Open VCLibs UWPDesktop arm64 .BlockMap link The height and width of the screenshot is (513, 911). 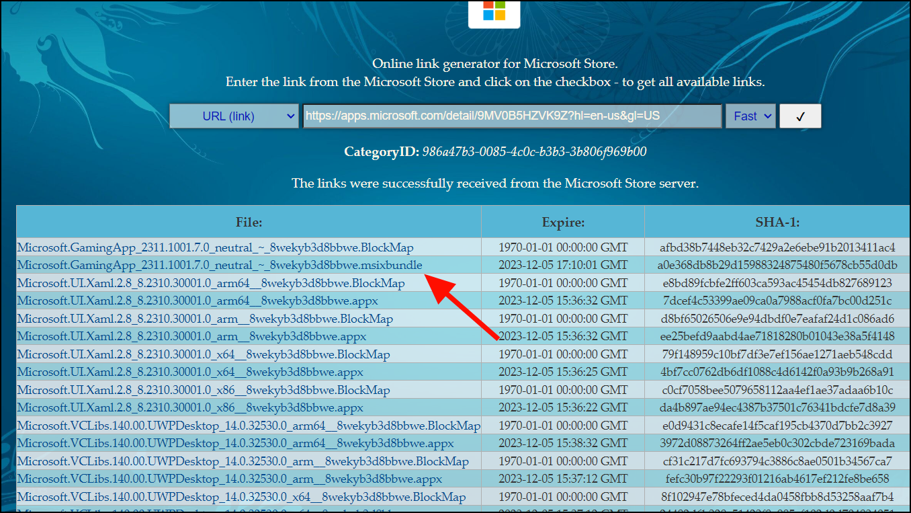point(249,426)
